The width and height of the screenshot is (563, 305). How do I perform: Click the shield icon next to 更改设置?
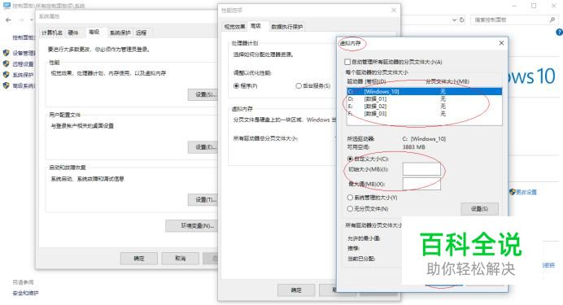tap(513, 192)
